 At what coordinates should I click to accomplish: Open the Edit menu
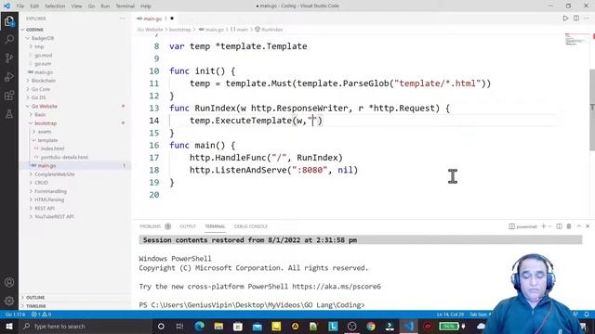click(34, 6)
